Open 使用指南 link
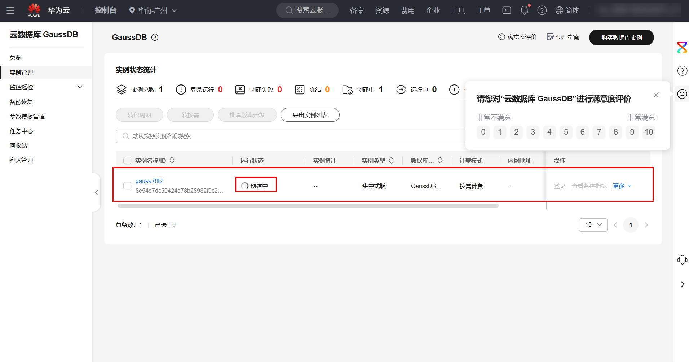This screenshot has width=689, height=362. 563,37
